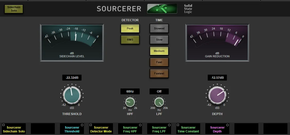The width and height of the screenshot is (290, 135).
Task: Click the Off LPF value field
Action: (x=159, y=92)
